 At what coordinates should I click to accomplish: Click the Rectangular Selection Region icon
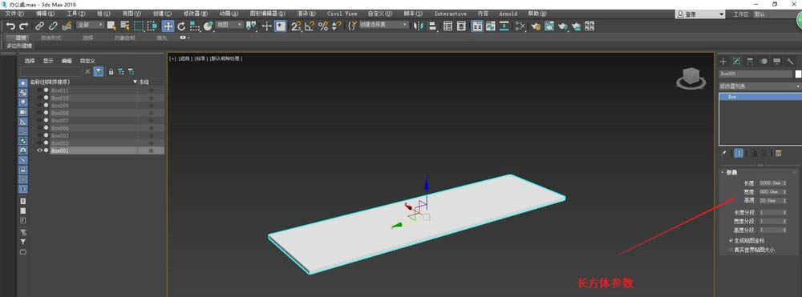click(139, 26)
